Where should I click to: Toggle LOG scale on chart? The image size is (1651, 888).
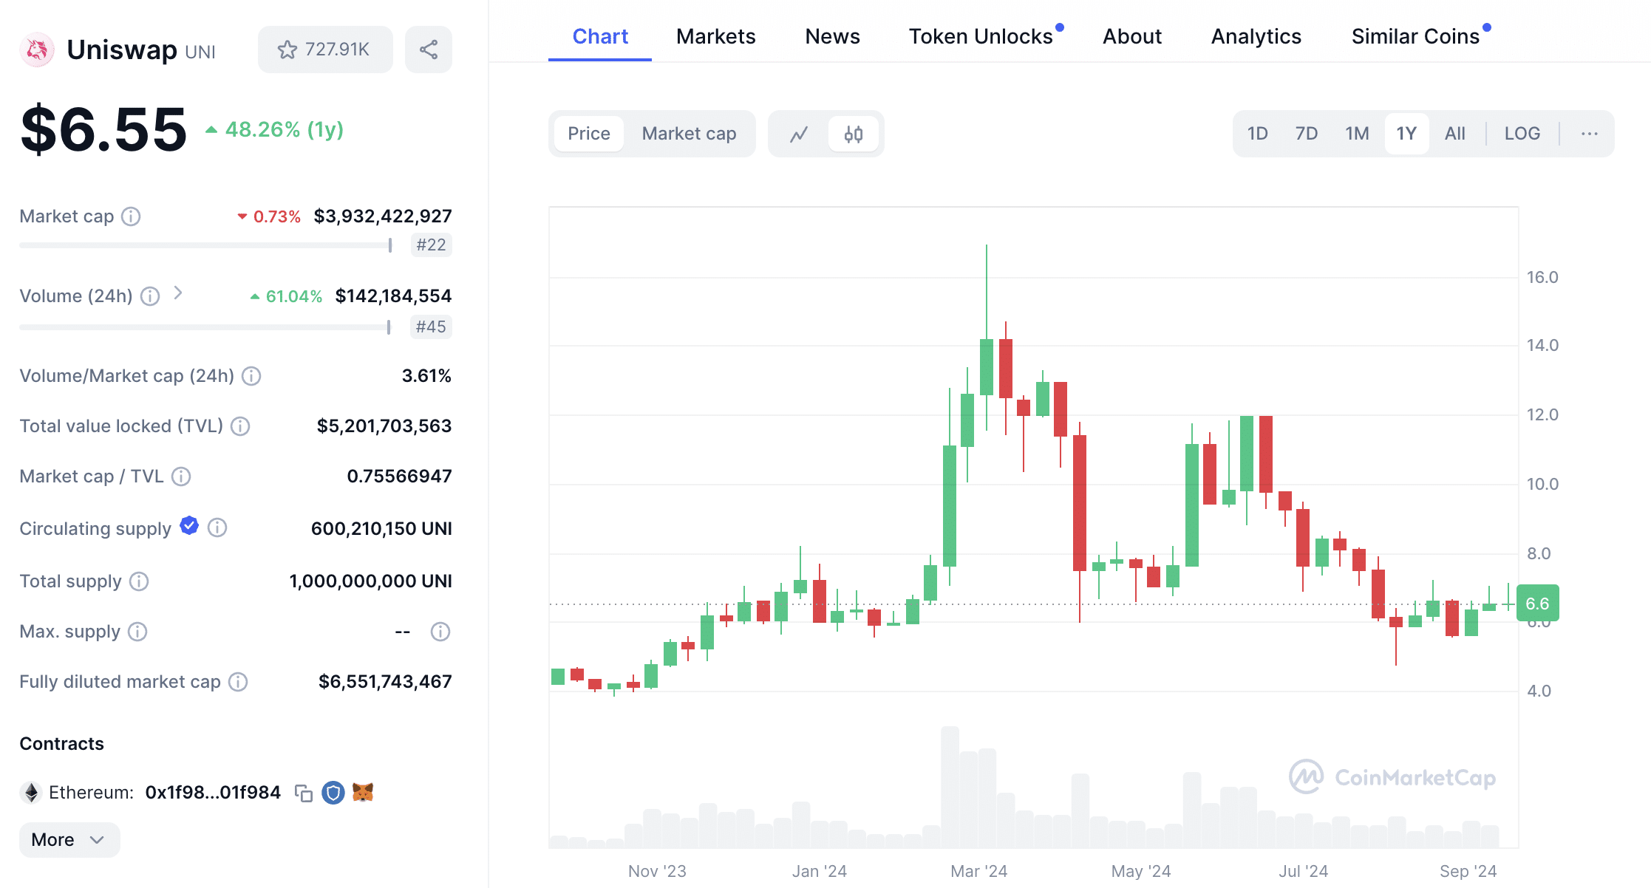1522,134
